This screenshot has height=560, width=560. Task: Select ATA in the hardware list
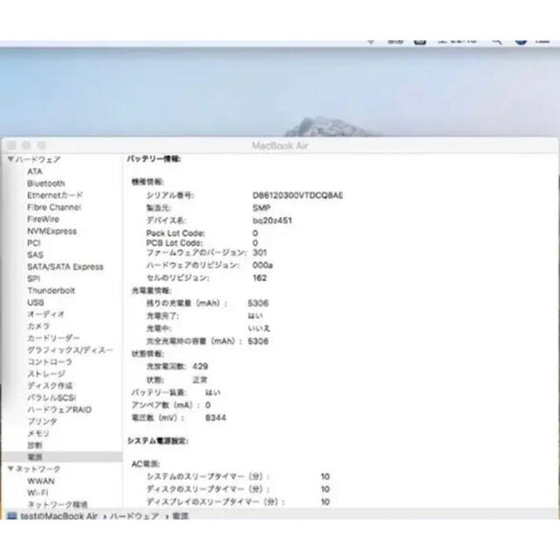[35, 171]
